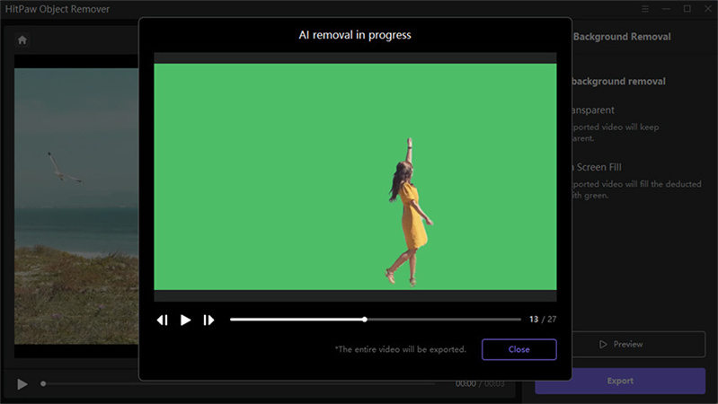The width and height of the screenshot is (718, 404).
Task: Open the hamburger menu in title bar
Action: click(644, 9)
